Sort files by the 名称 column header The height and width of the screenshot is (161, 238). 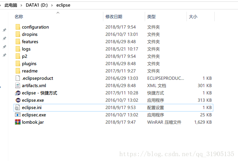click(19, 17)
